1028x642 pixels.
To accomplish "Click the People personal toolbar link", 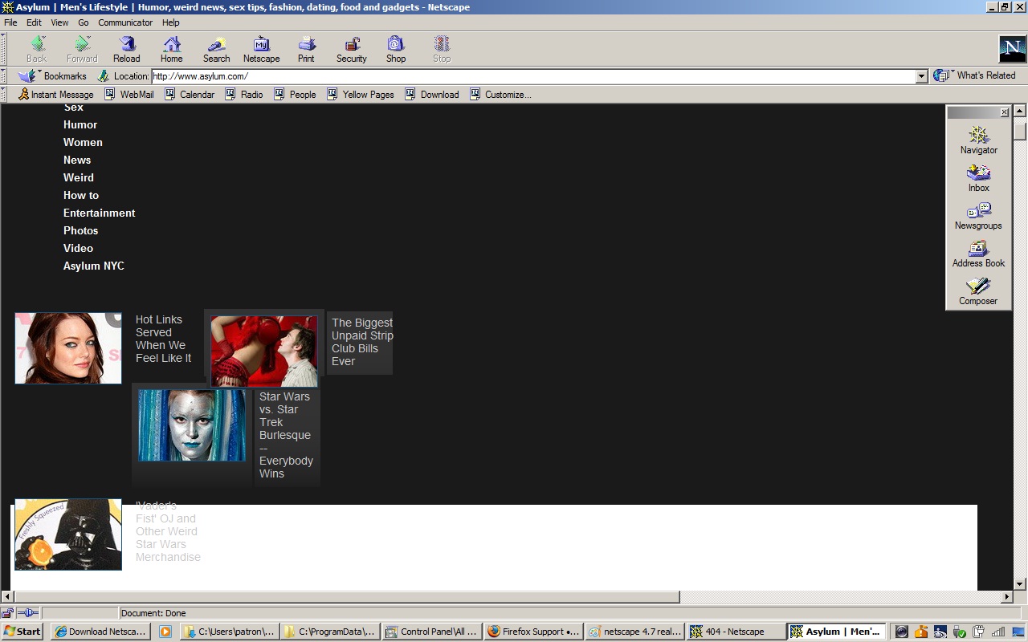I will tap(295, 94).
